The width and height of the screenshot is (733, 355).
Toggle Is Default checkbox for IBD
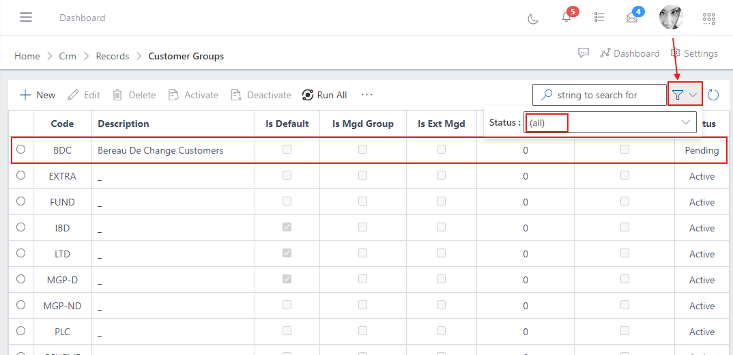[x=287, y=227]
